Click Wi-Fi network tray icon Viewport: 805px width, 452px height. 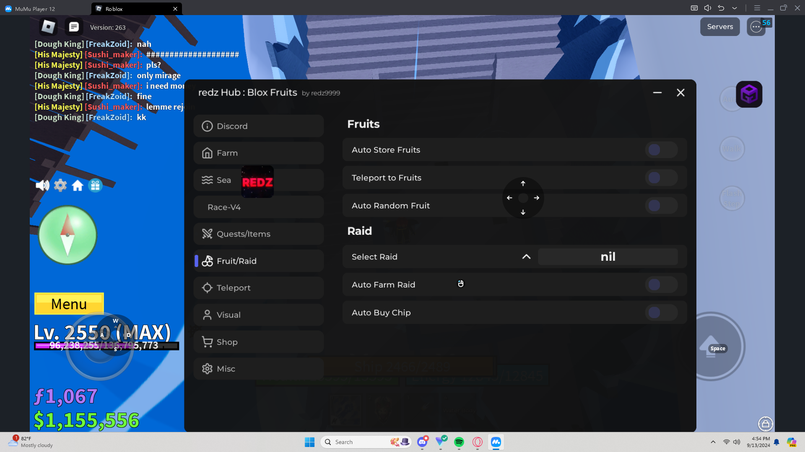726,442
